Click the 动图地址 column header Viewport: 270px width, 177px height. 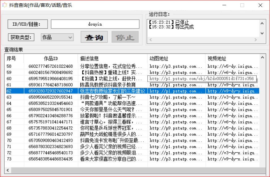[x=176, y=59]
